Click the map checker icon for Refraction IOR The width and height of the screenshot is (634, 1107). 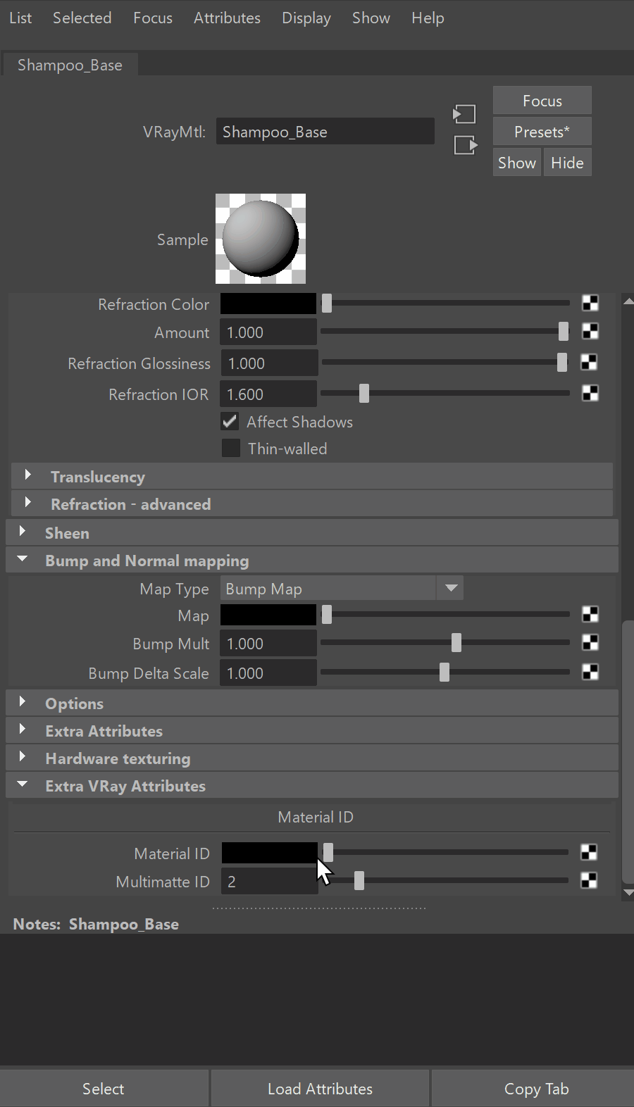[x=590, y=393]
